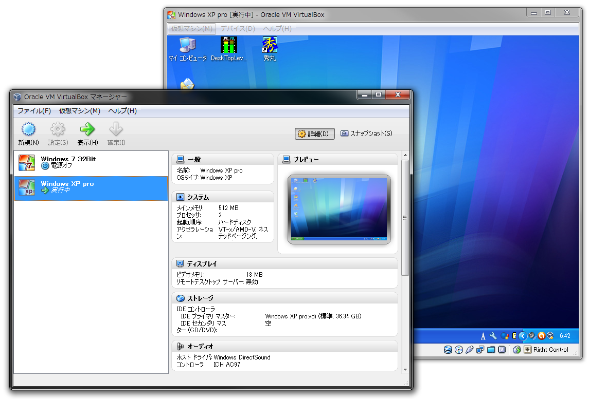Viewport: 589px width, 399px height.
Task: Open ヘルプ(H) menu in Windows XP pro window
Action: point(277,29)
